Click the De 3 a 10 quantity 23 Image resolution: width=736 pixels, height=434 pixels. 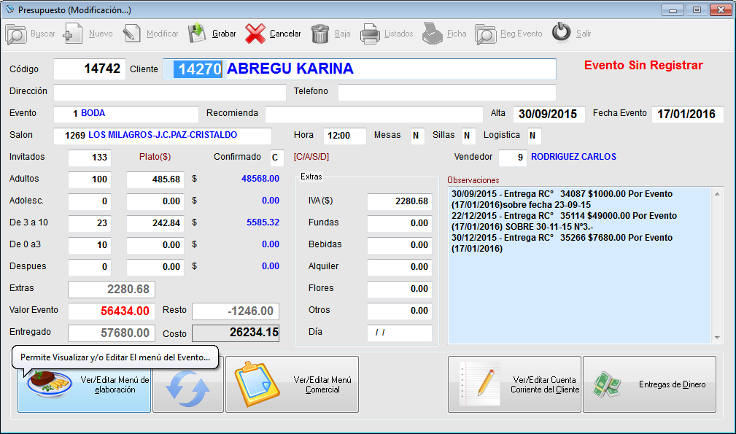click(90, 223)
